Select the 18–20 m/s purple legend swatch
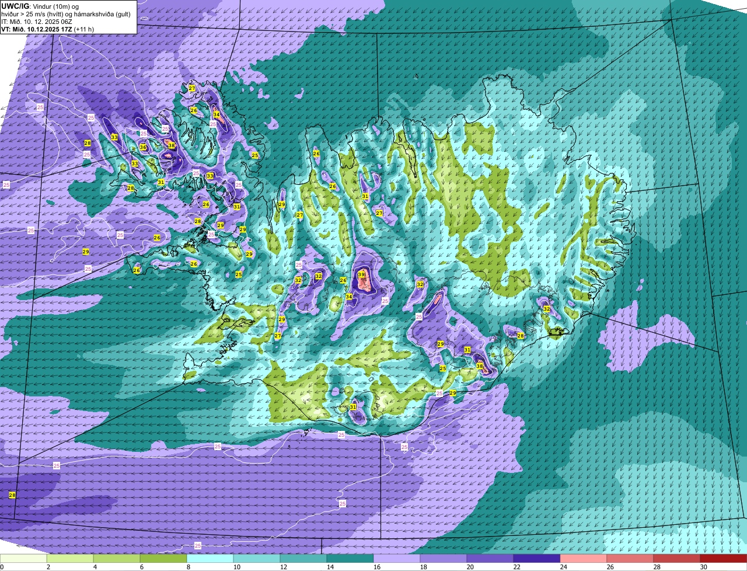This screenshot has height=571, width=747. coord(444,559)
